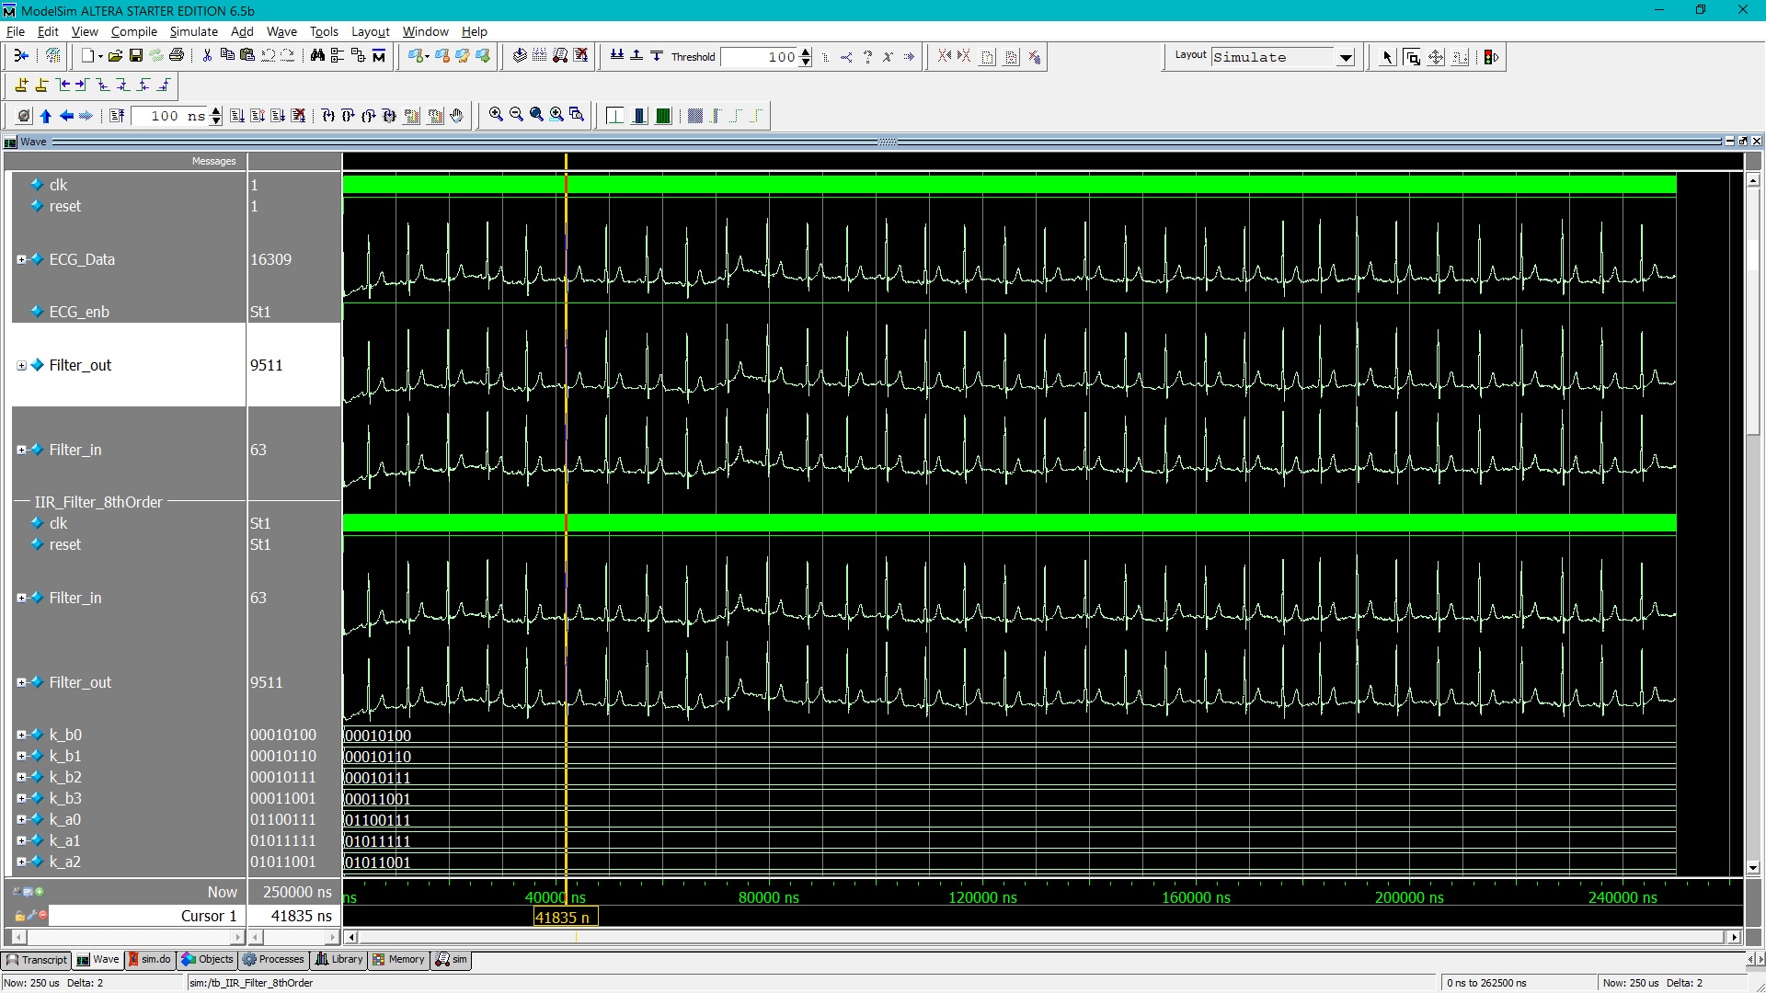Expand the k_a2 coefficient signal
The width and height of the screenshot is (1766, 993).
pos(21,862)
